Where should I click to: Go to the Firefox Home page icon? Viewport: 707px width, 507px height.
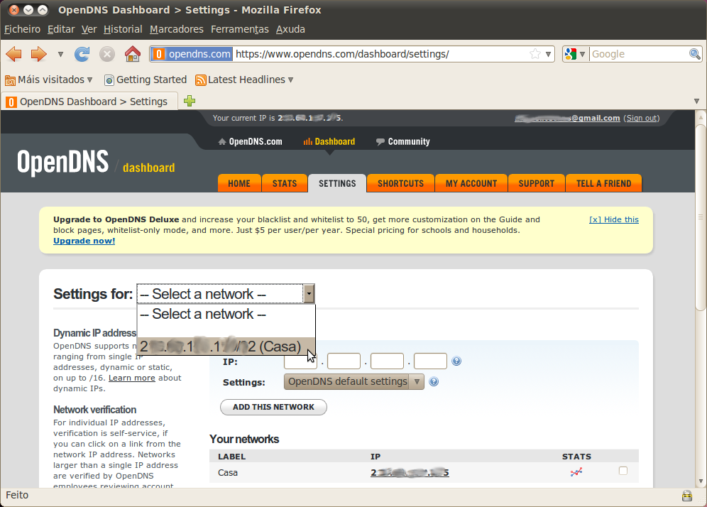(133, 54)
